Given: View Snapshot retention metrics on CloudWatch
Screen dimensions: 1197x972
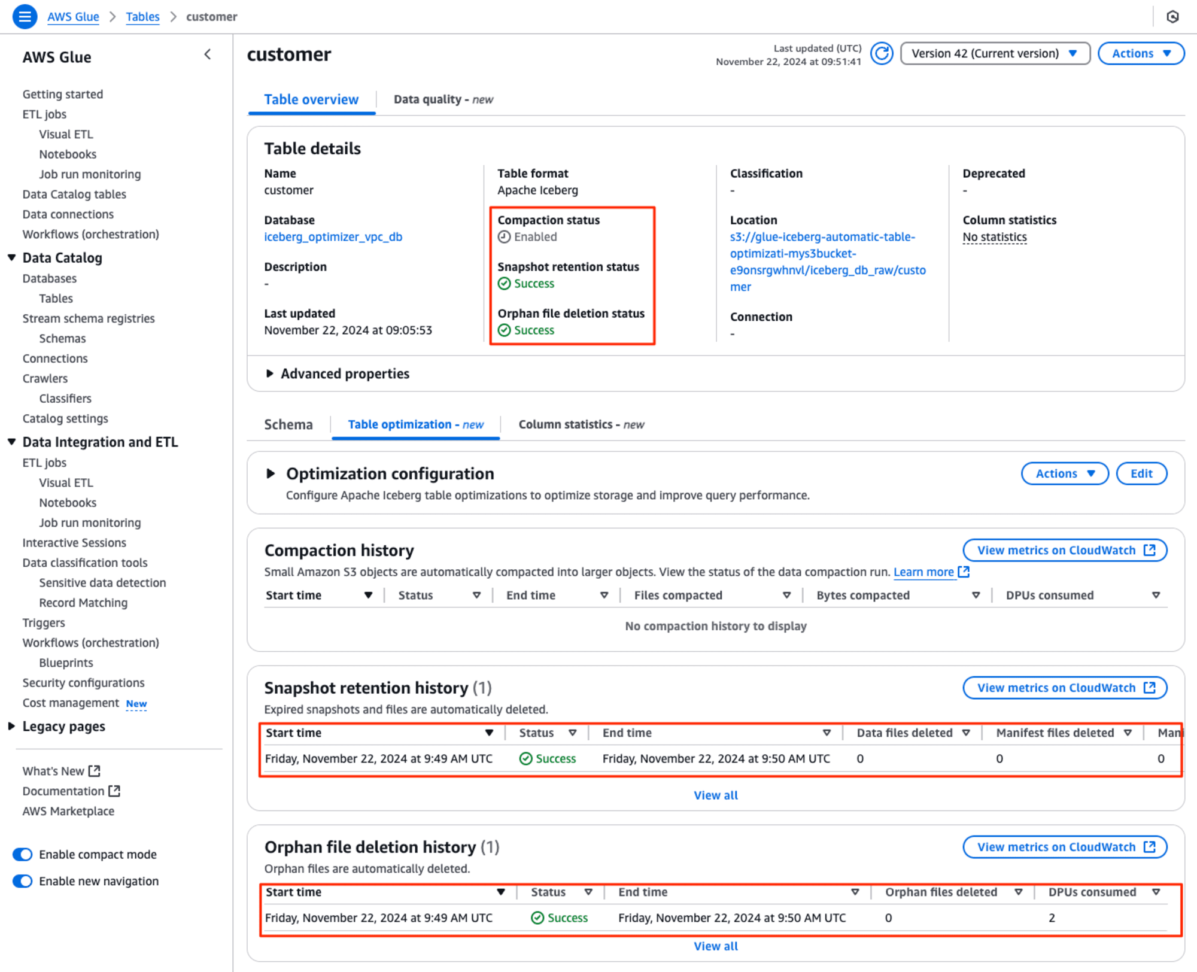Looking at the screenshot, I should point(1065,688).
